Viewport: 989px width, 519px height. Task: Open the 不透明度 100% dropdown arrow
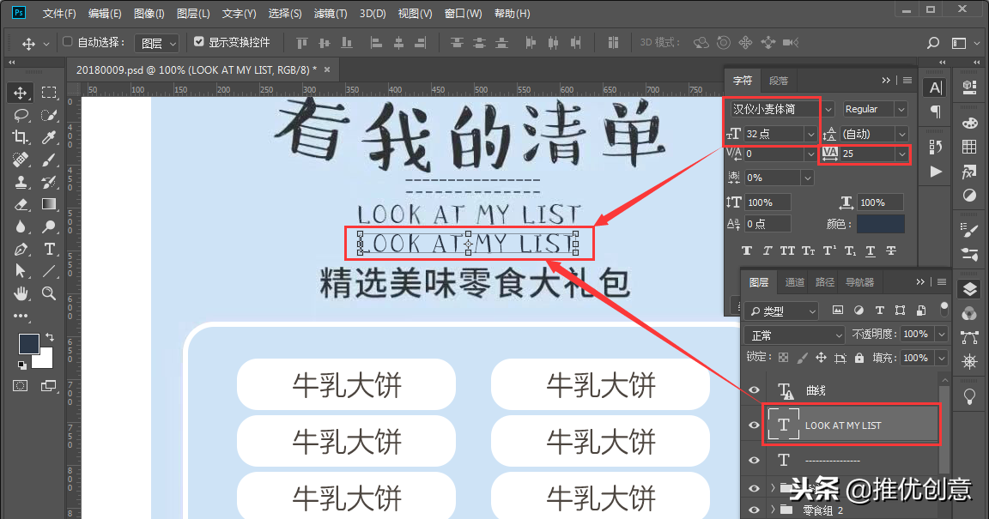[x=942, y=334]
